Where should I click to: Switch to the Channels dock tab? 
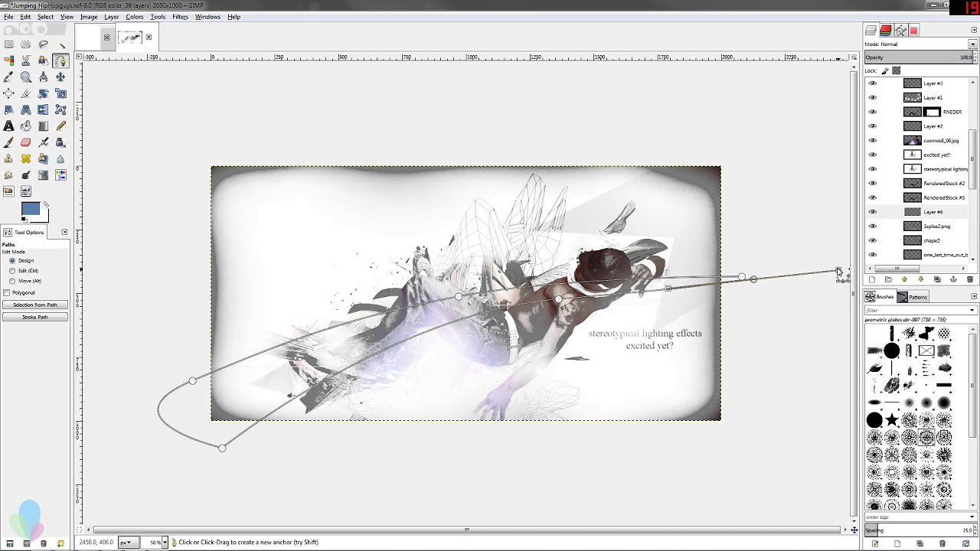886,31
